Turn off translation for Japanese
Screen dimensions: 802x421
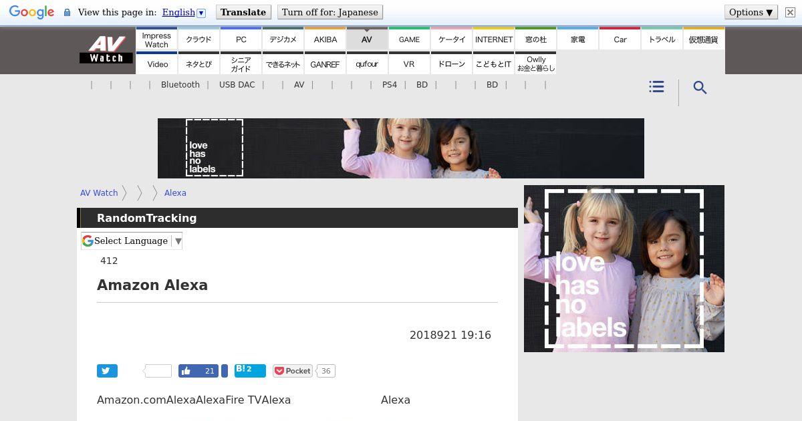330,12
